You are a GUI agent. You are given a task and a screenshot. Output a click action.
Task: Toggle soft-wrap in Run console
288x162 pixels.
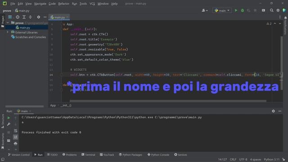15,131
